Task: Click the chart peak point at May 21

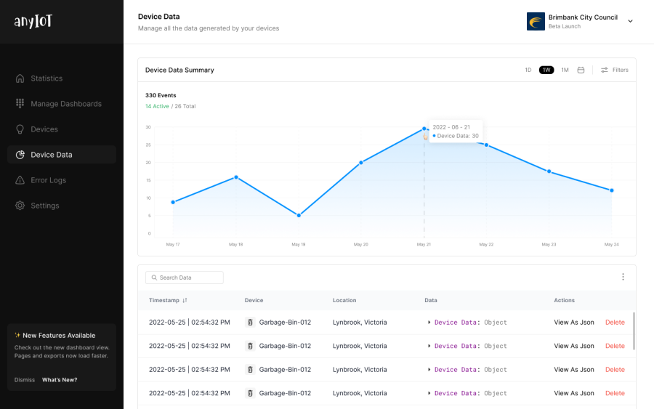Action: click(424, 129)
